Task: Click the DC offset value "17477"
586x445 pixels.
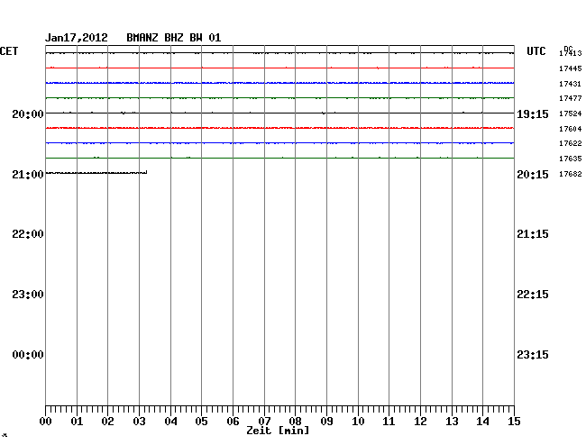Action: click(571, 98)
